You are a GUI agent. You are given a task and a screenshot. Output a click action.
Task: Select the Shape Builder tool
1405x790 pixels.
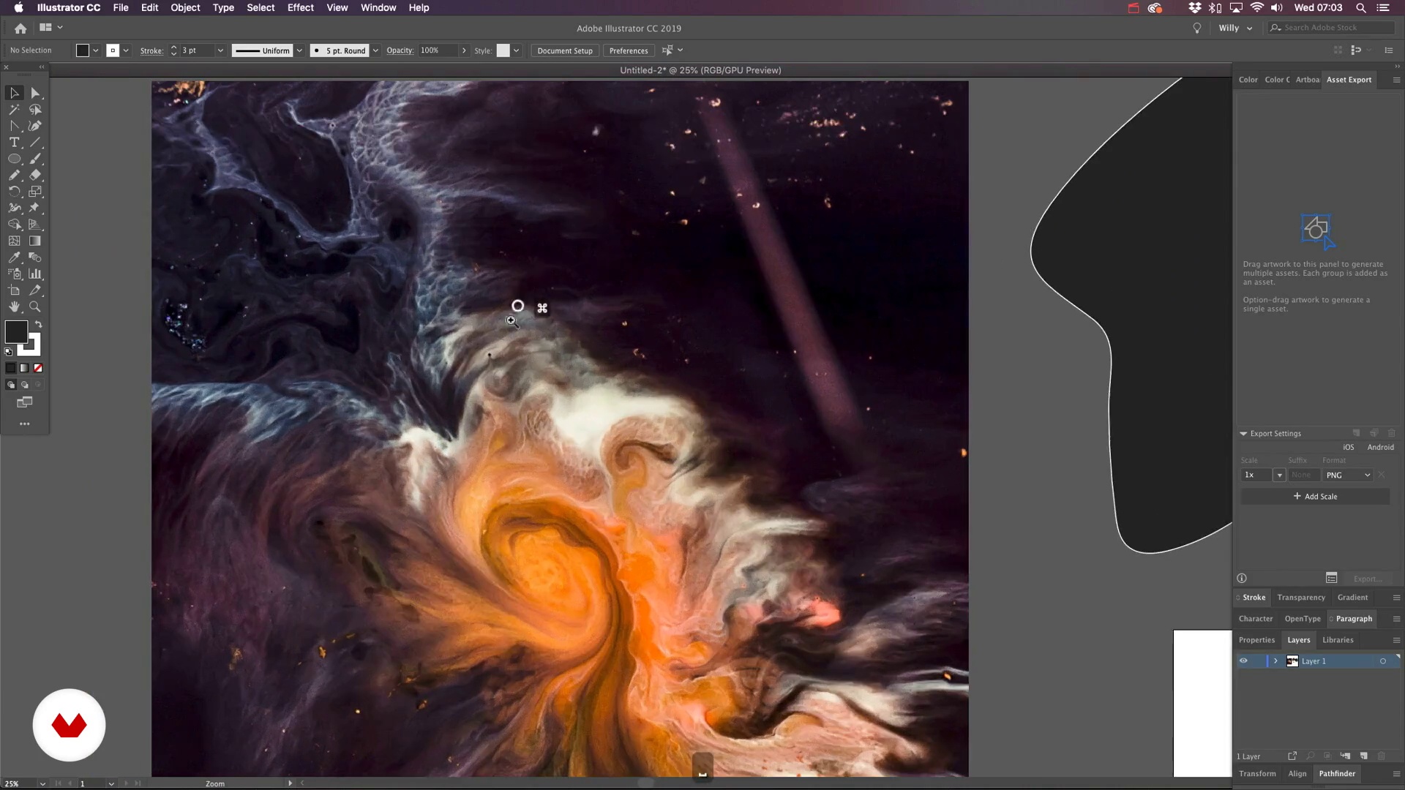(14, 225)
